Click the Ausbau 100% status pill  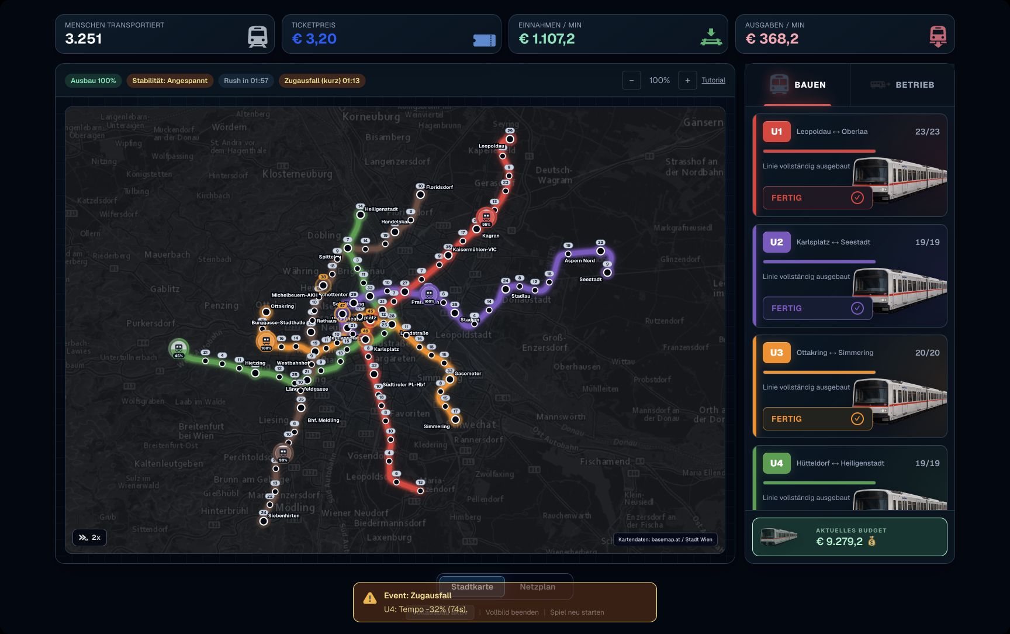tap(94, 81)
